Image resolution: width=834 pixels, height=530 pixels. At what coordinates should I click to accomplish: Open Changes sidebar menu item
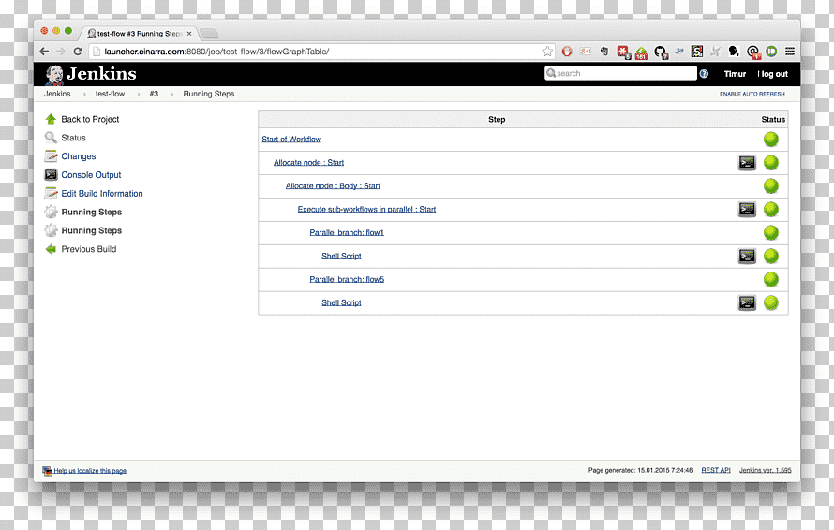click(x=78, y=156)
